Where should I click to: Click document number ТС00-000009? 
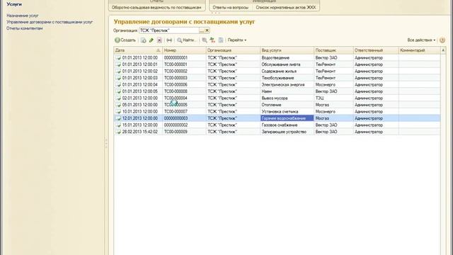(176, 132)
